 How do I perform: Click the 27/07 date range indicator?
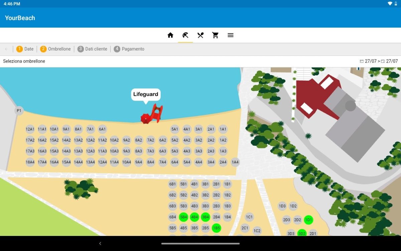pyautogui.click(x=379, y=61)
